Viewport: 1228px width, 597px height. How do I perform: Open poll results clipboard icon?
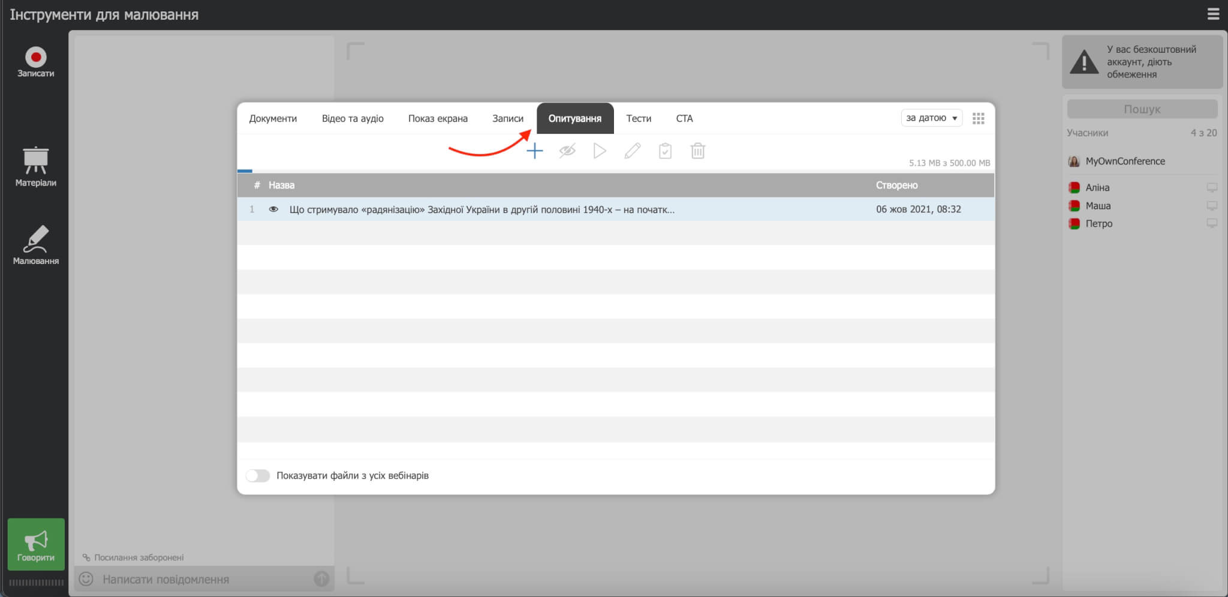(x=665, y=151)
